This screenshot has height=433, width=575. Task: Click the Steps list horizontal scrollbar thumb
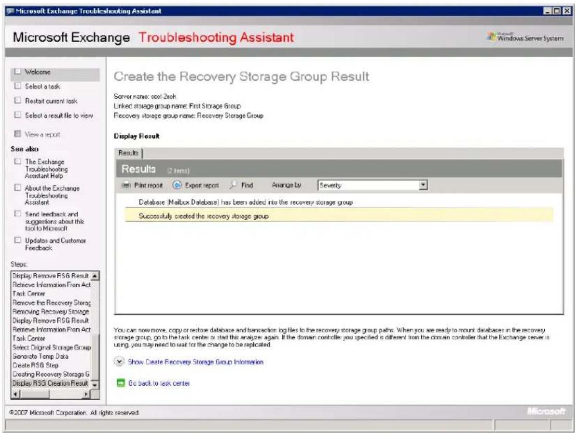(34, 394)
